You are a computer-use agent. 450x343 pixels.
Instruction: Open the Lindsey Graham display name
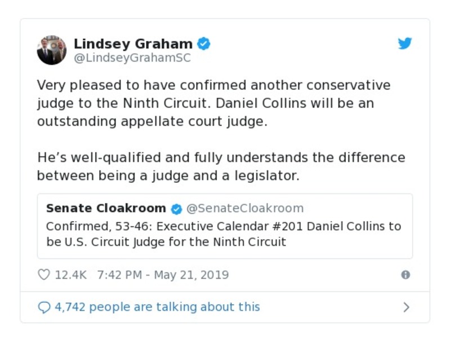click(133, 43)
